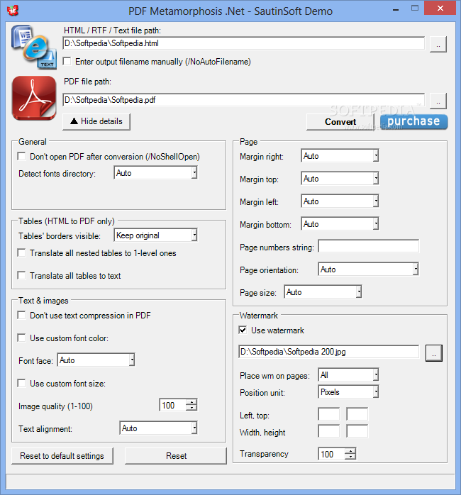Click the red Adobe PDF icon
The width and height of the screenshot is (461, 495).
click(x=34, y=98)
